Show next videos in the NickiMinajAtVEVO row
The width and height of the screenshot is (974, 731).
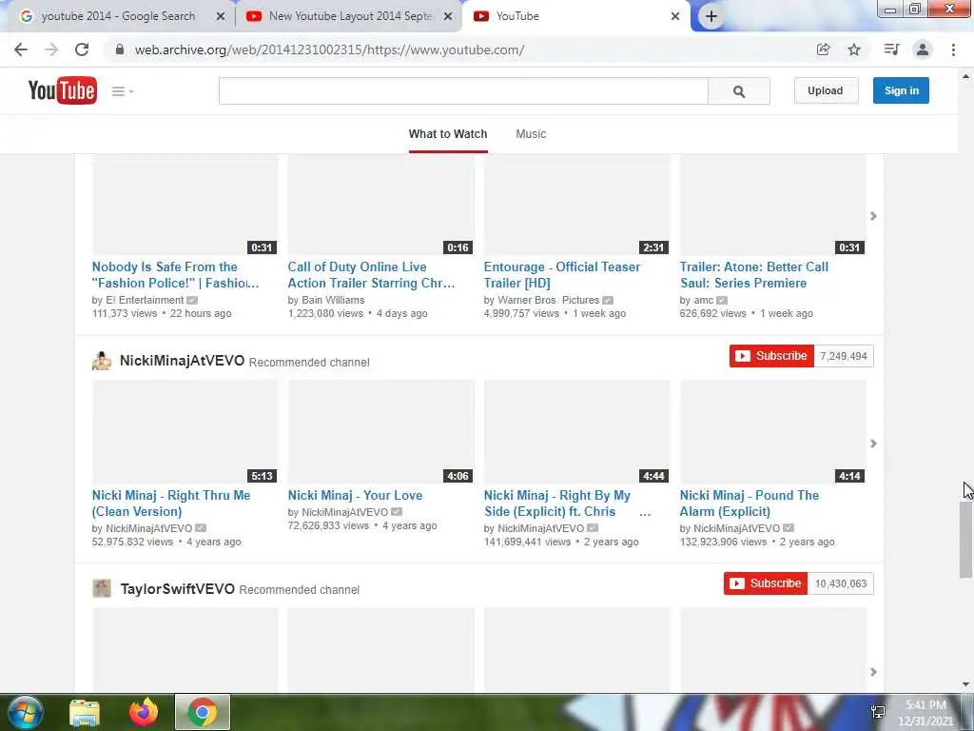pos(873,444)
